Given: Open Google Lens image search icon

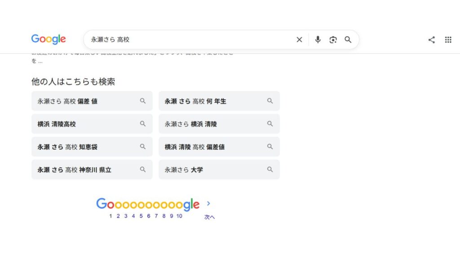Looking at the screenshot, I should [x=333, y=40].
